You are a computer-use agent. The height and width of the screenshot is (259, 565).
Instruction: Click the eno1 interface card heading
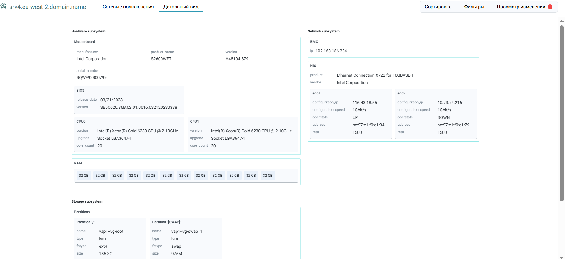coord(316,93)
